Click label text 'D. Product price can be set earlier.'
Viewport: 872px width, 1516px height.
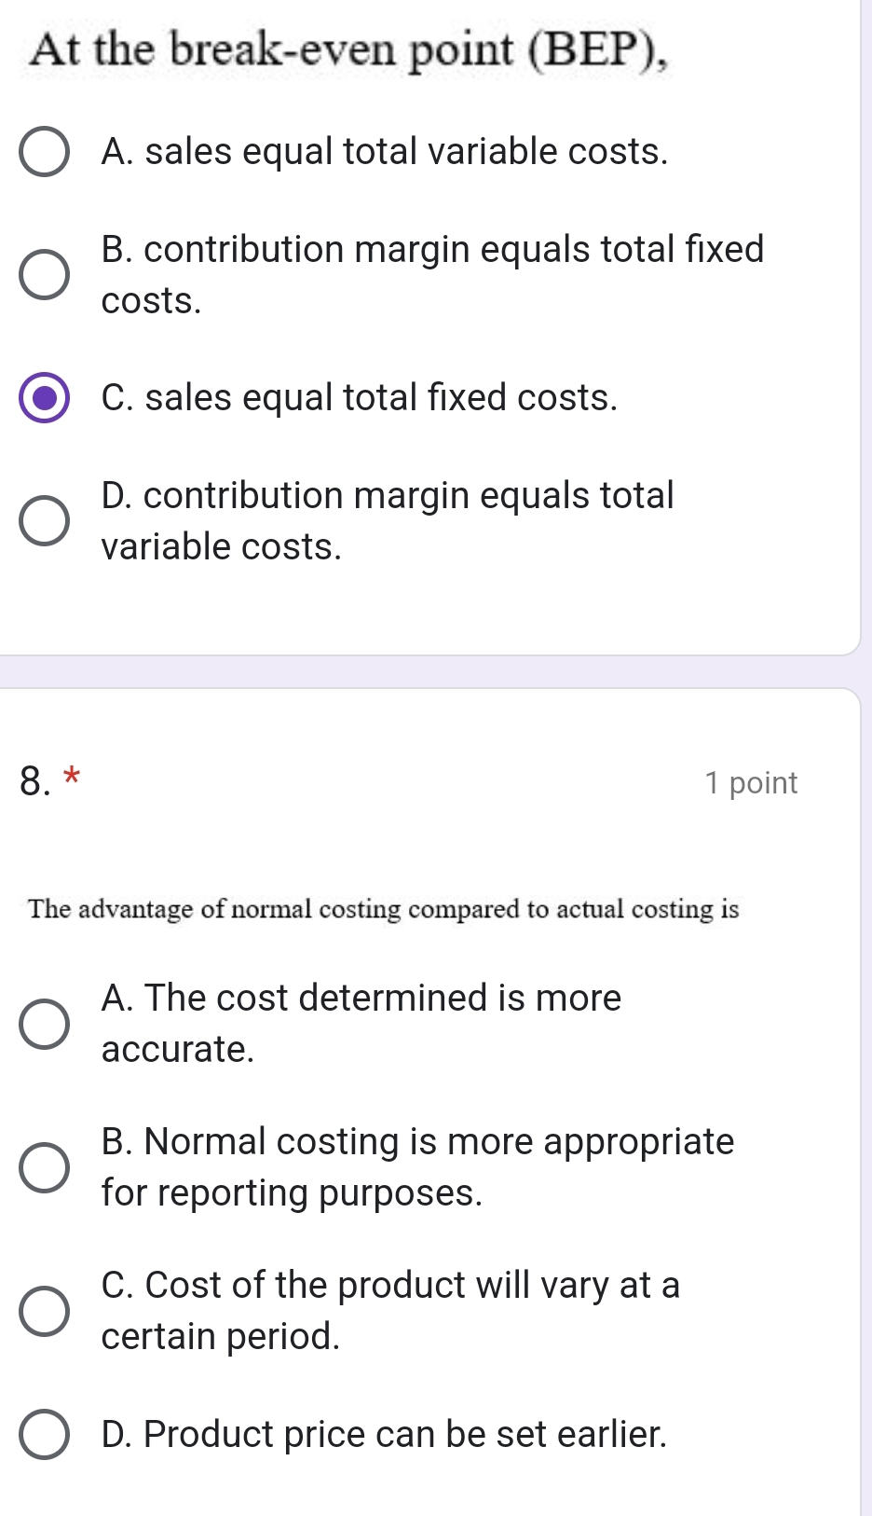coord(384,1434)
